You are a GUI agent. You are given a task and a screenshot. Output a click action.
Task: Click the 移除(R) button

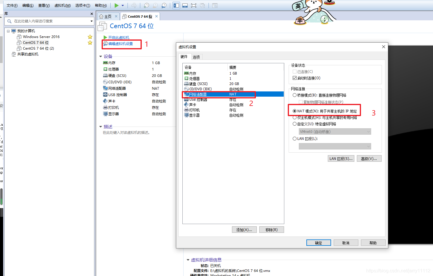272,230
